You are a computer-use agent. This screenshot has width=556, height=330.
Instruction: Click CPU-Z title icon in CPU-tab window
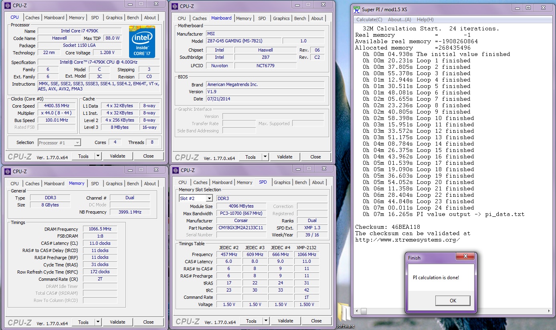[x=8, y=6]
